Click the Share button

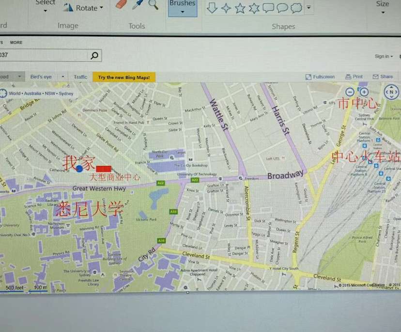pos(383,76)
